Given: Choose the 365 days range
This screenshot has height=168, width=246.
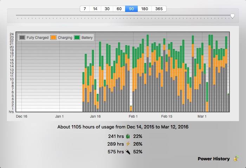Looking at the screenshot, I should pos(159,9).
